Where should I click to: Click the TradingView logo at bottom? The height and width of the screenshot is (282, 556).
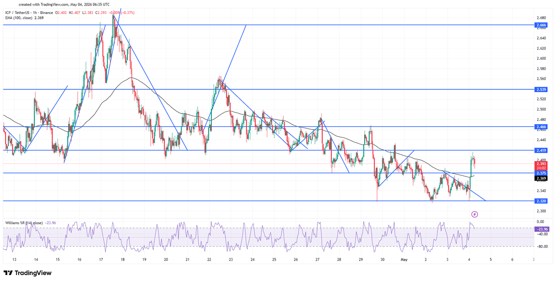[x=27, y=273]
